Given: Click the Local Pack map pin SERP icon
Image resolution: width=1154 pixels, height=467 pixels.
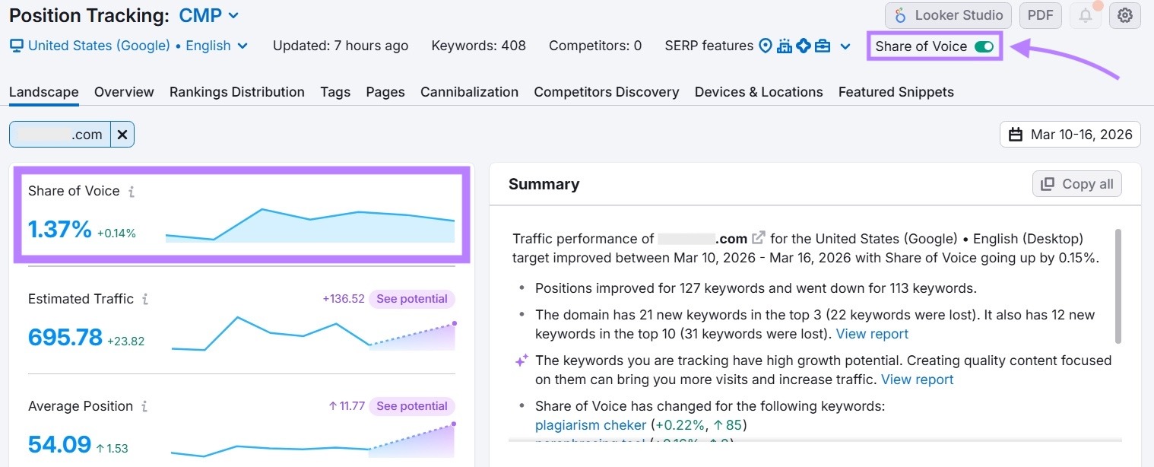Looking at the screenshot, I should pyautogui.click(x=765, y=46).
